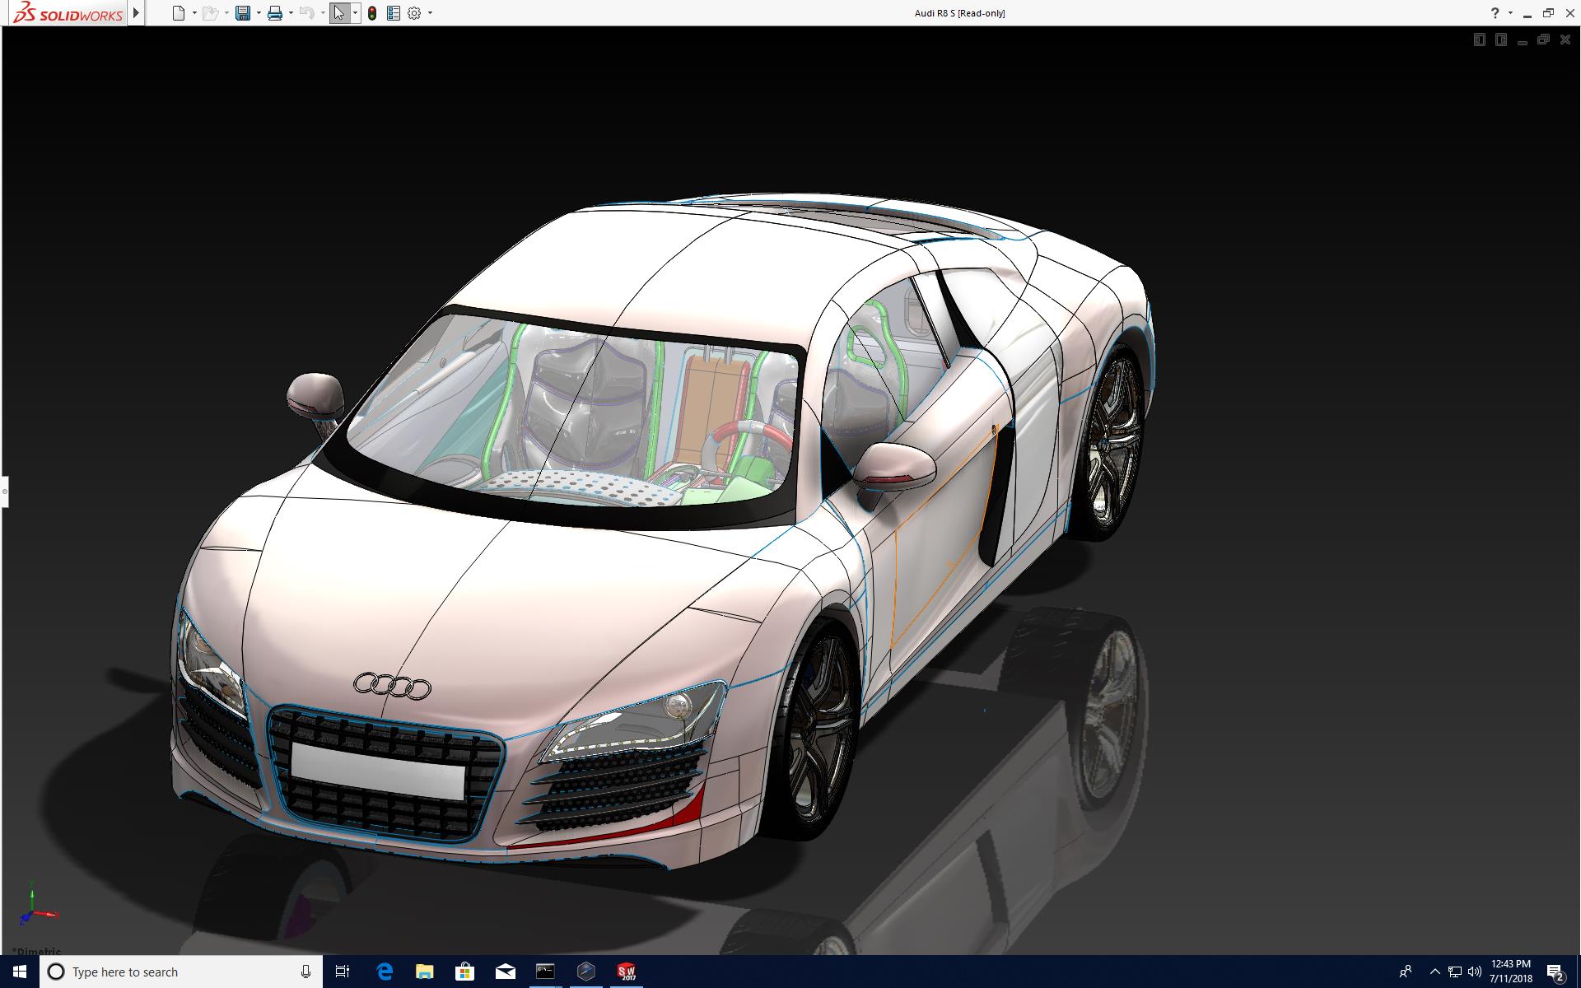
Task: Open the Options gear icon
Action: click(x=414, y=13)
